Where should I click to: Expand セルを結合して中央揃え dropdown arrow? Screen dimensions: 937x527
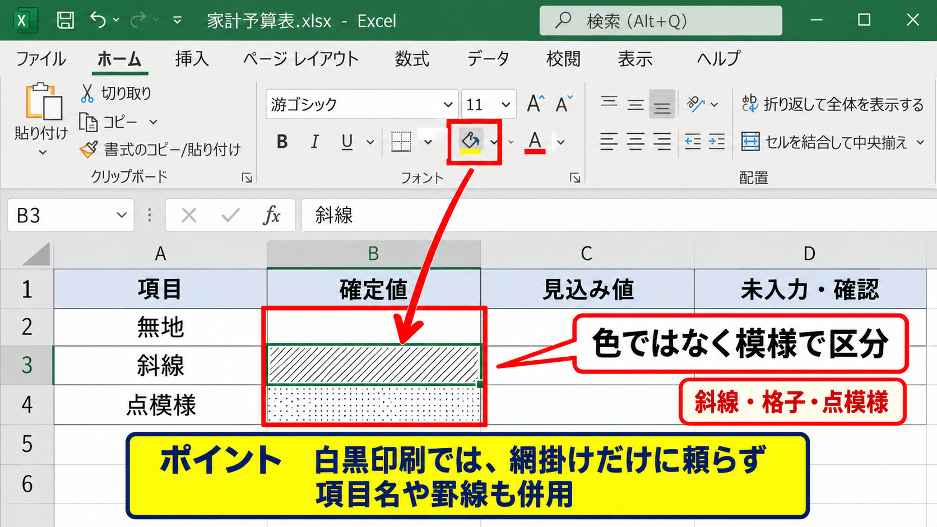920,142
